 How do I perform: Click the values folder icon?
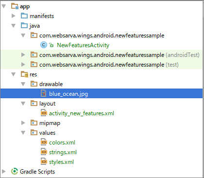(x=34, y=133)
